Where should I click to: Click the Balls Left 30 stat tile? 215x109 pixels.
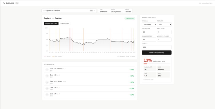tap(150, 68)
